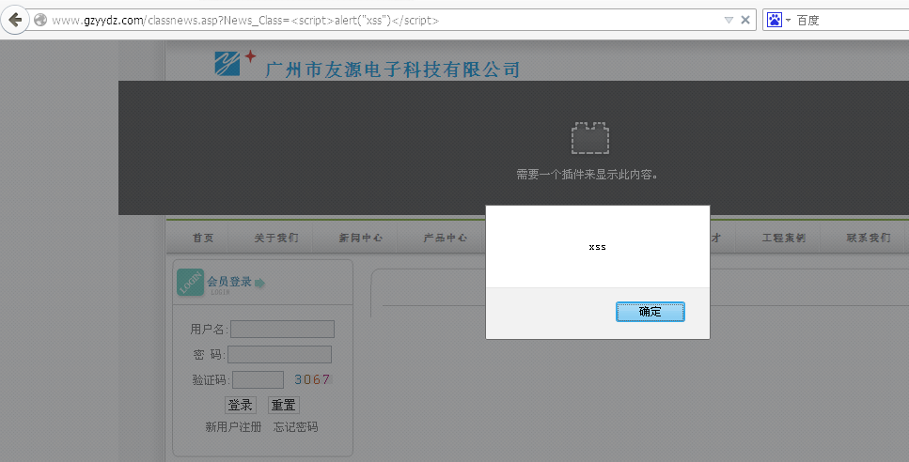Open the 新用户注册 link
The width and height of the screenshot is (909, 462).
[233, 427]
